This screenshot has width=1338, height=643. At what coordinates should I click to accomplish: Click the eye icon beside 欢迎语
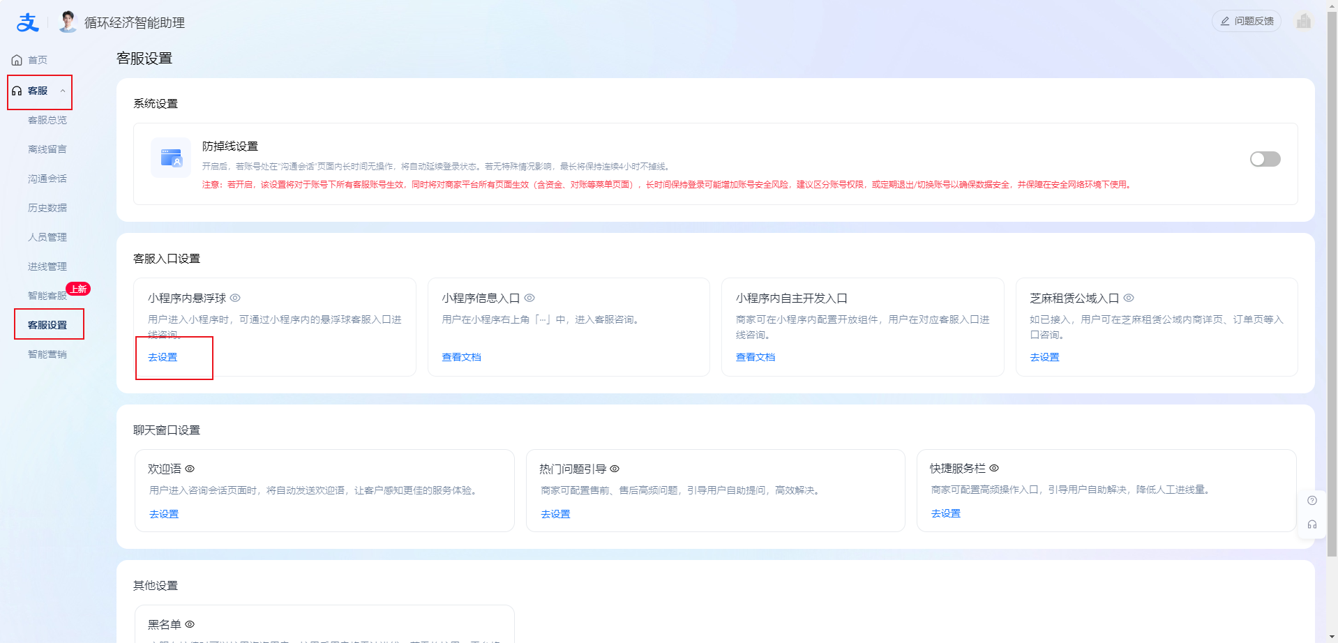(190, 469)
